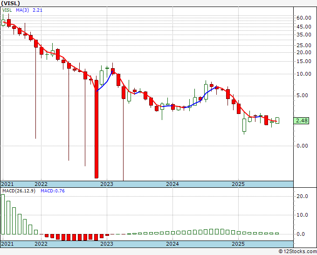Click the 20.00 price axis label

(304, 52)
